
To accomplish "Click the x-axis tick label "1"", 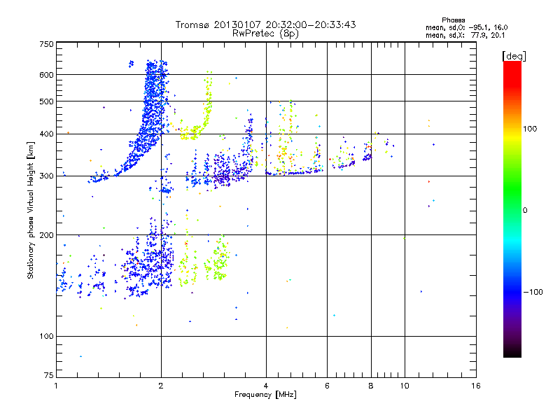I will click(x=56, y=386).
